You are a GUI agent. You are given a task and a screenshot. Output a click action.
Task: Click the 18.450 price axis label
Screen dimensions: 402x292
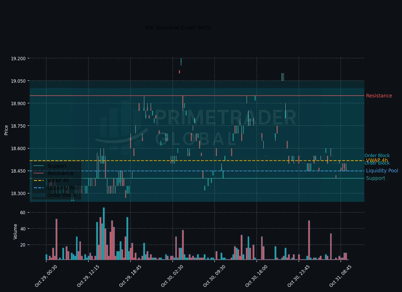[18, 171]
